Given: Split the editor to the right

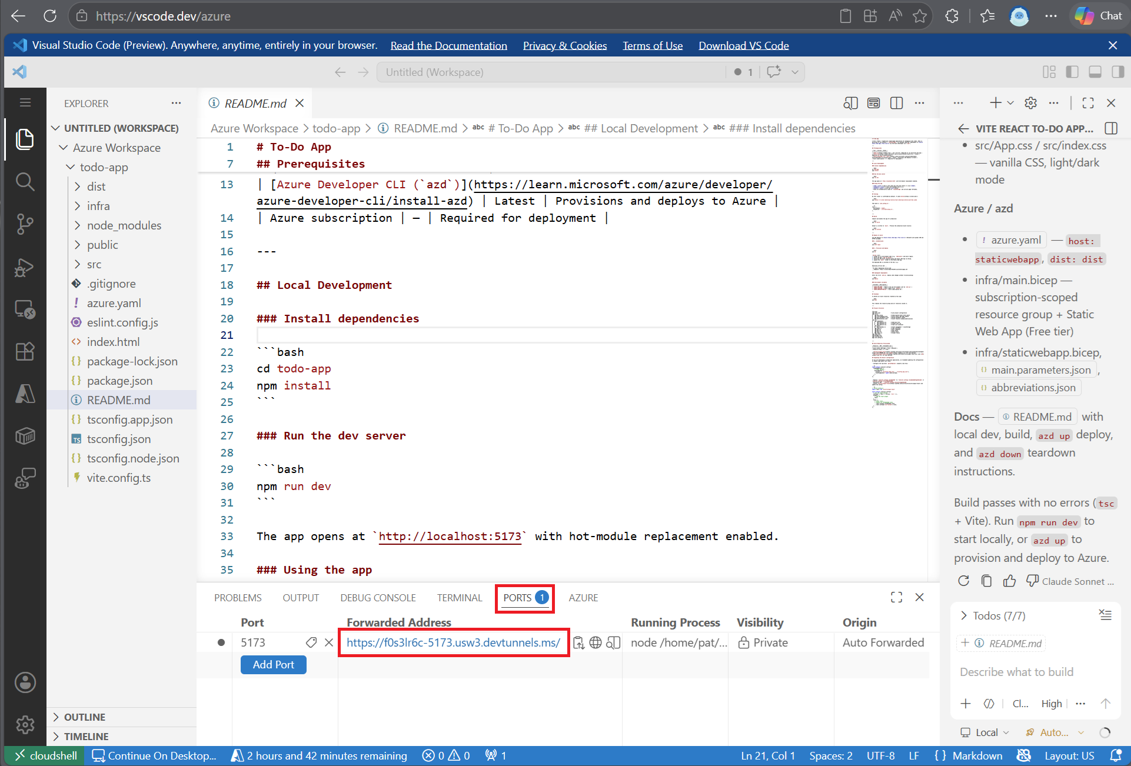Looking at the screenshot, I should (x=896, y=103).
